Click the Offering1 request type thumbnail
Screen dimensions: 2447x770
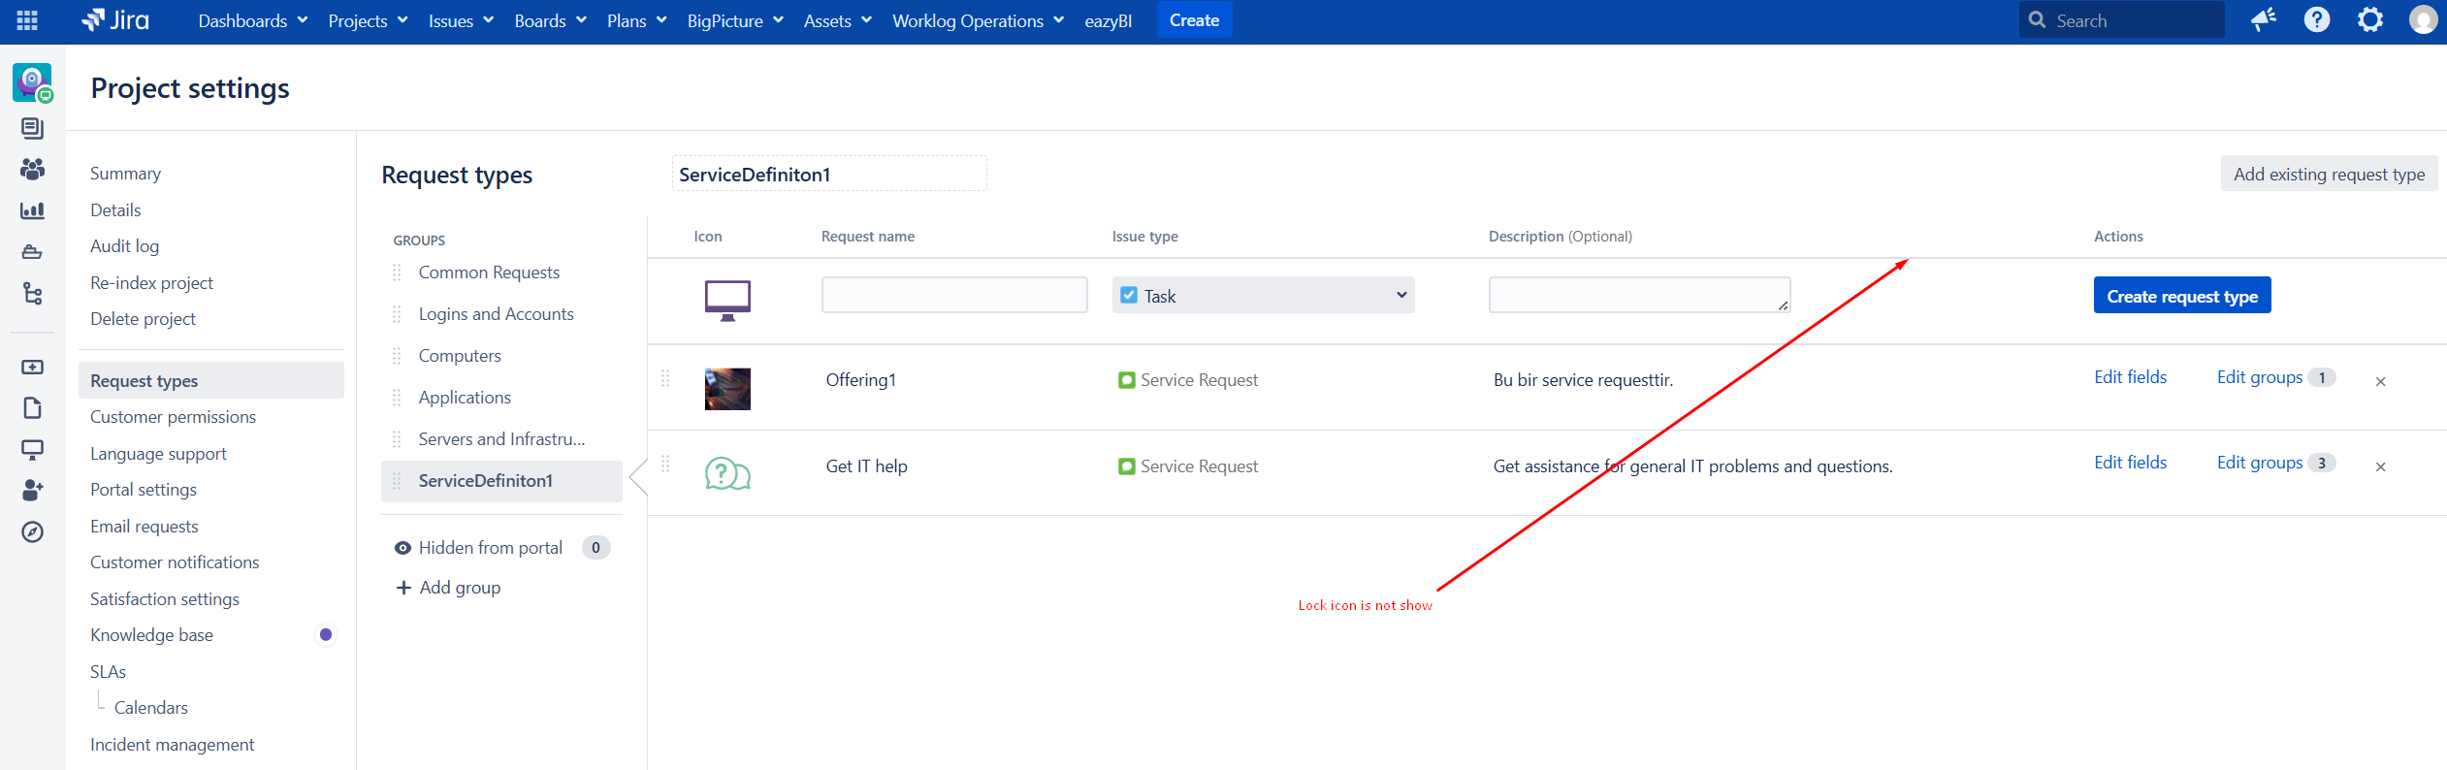click(x=727, y=389)
